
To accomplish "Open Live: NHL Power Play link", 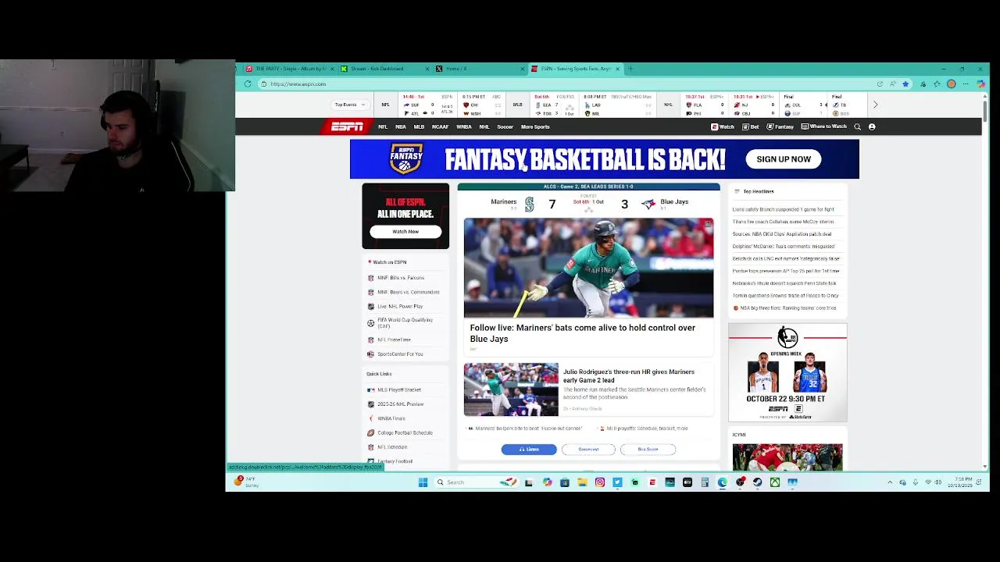I will click(x=395, y=306).
